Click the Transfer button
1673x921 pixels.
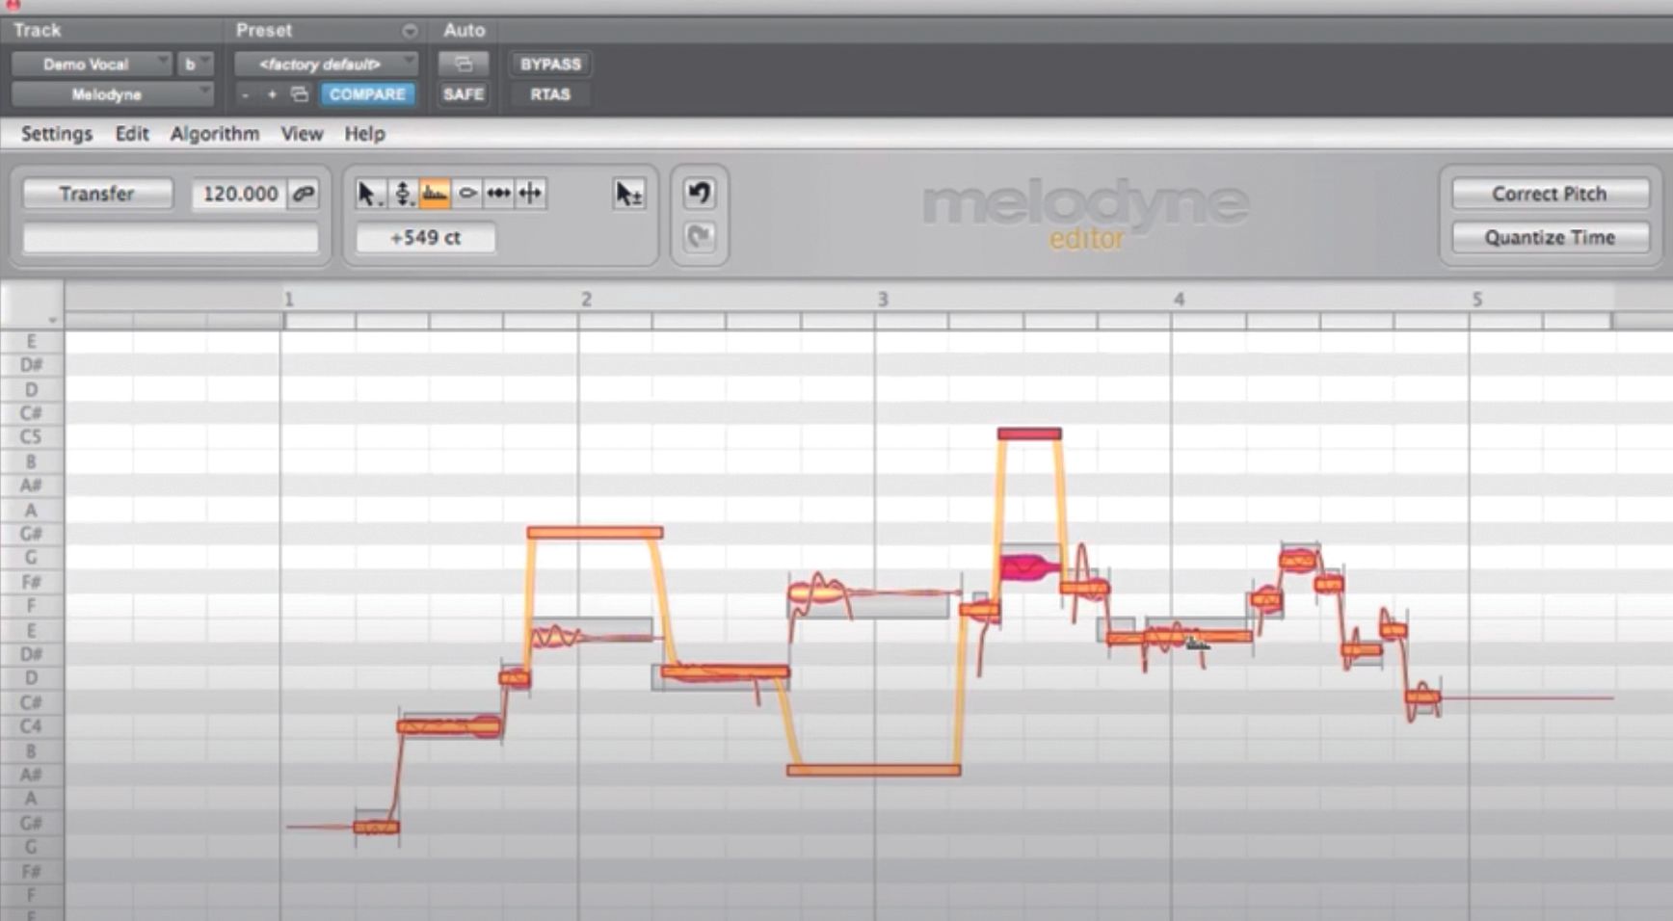pyautogui.click(x=97, y=194)
